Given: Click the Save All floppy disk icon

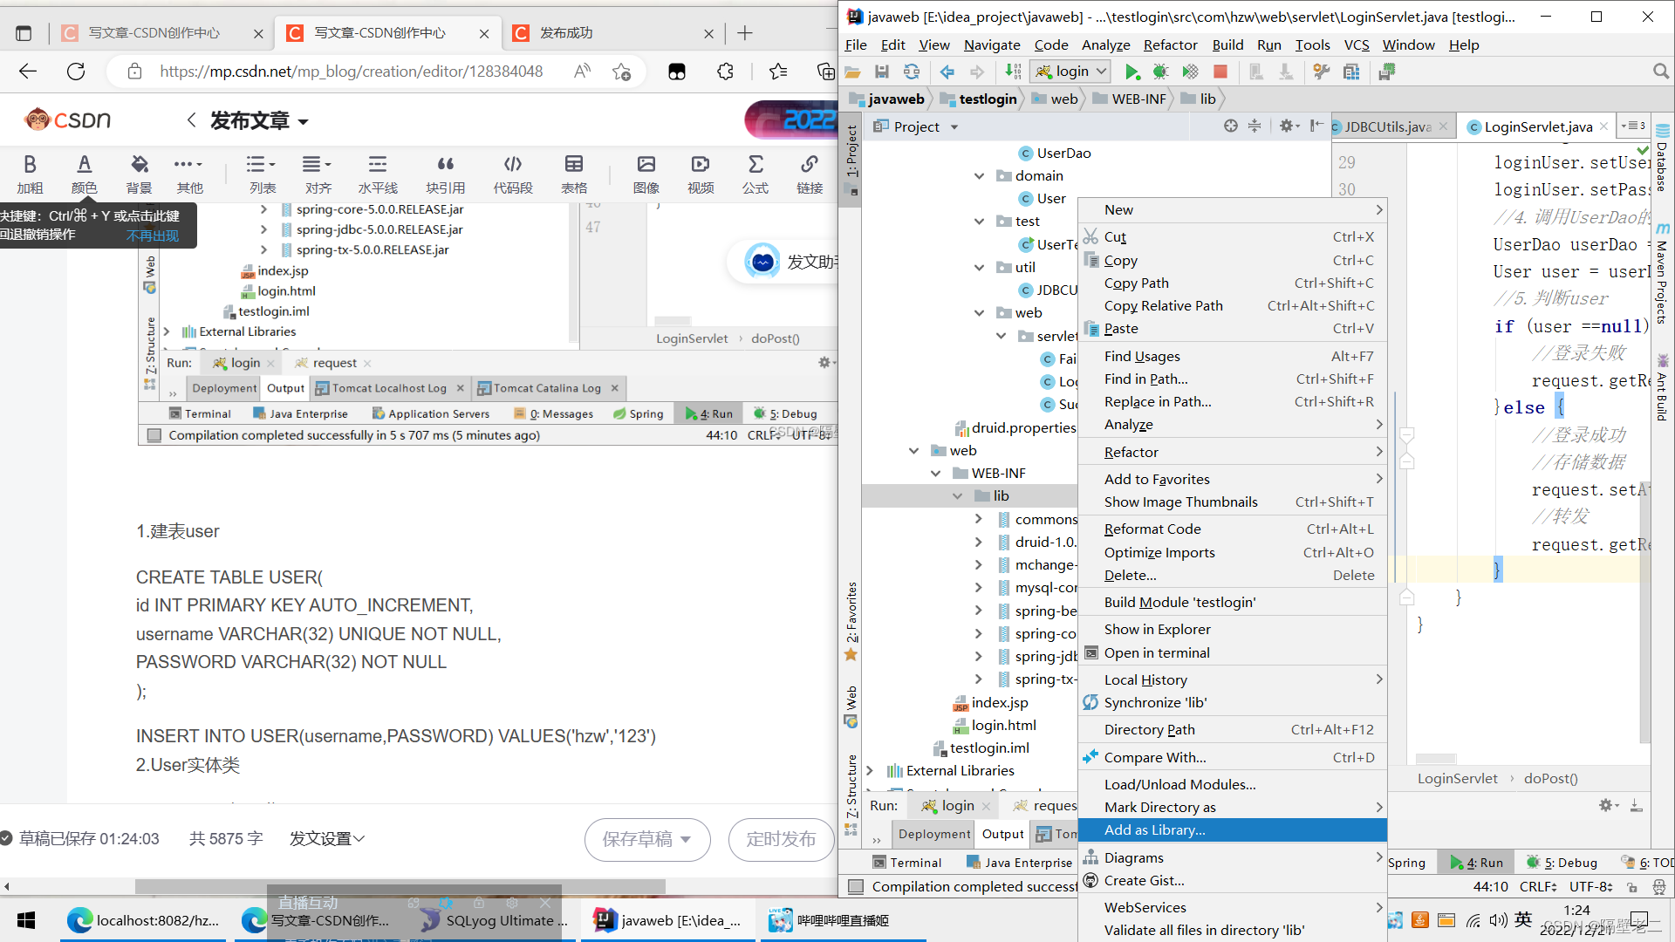Looking at the screenshot, I should click(882, 72).
